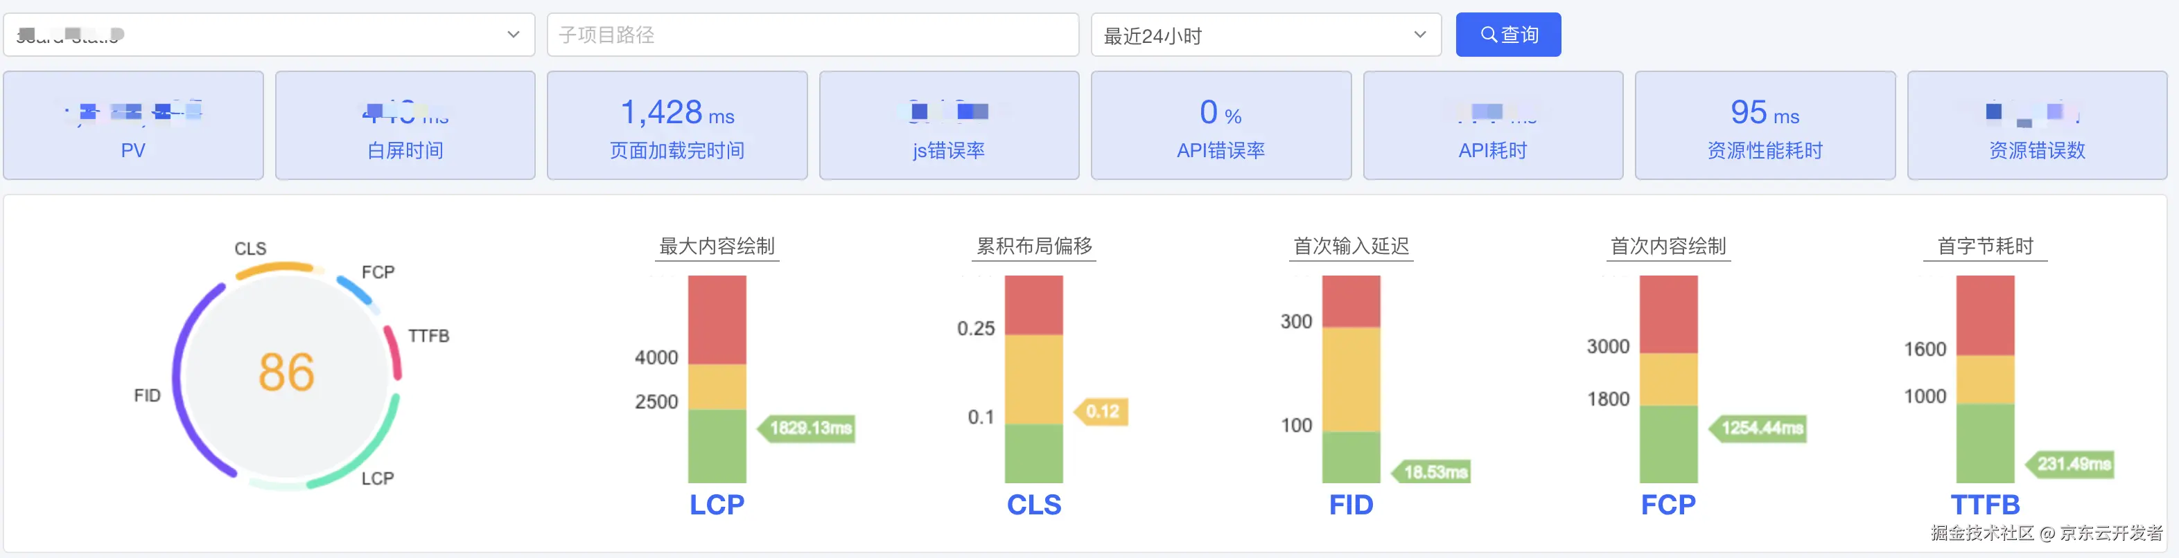Click the CLS value tag 0.12

[x=1102, y=412]
